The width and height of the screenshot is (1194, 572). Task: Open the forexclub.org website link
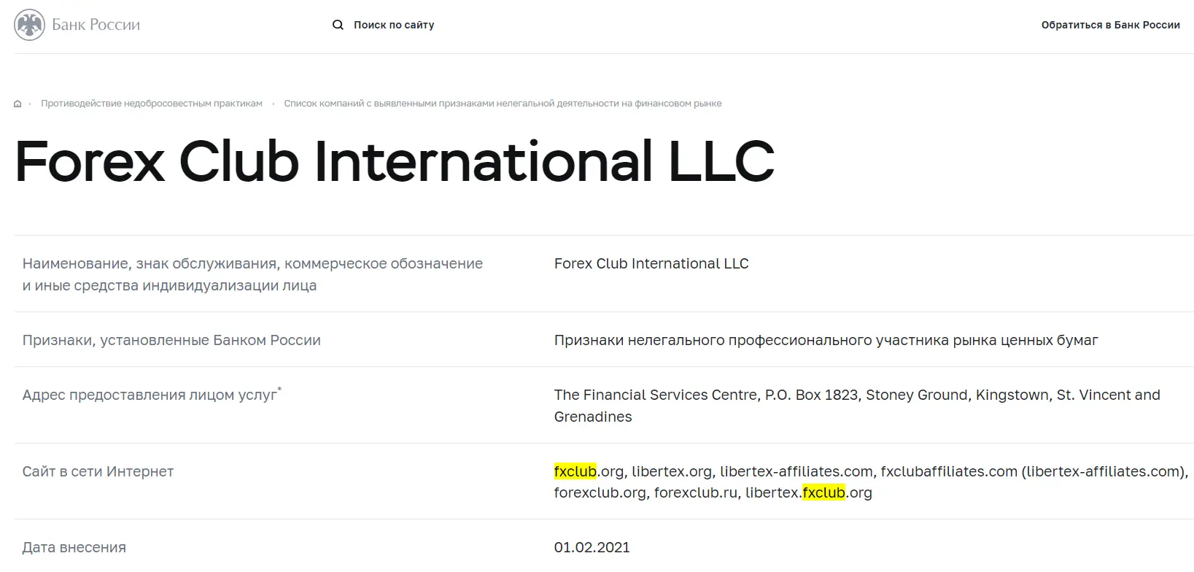598,492
